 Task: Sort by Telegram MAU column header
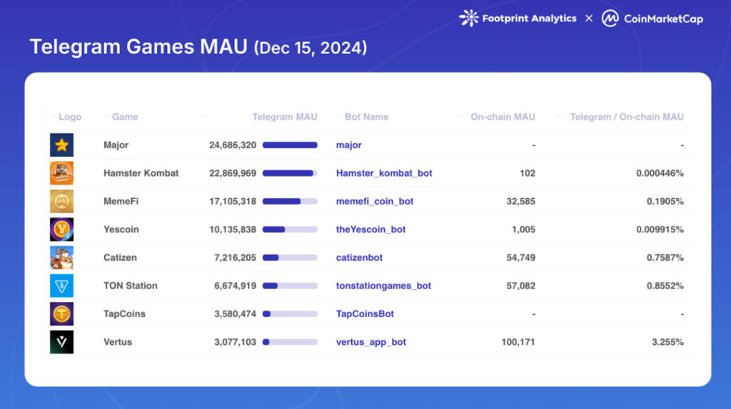click(x=284, y=117)
